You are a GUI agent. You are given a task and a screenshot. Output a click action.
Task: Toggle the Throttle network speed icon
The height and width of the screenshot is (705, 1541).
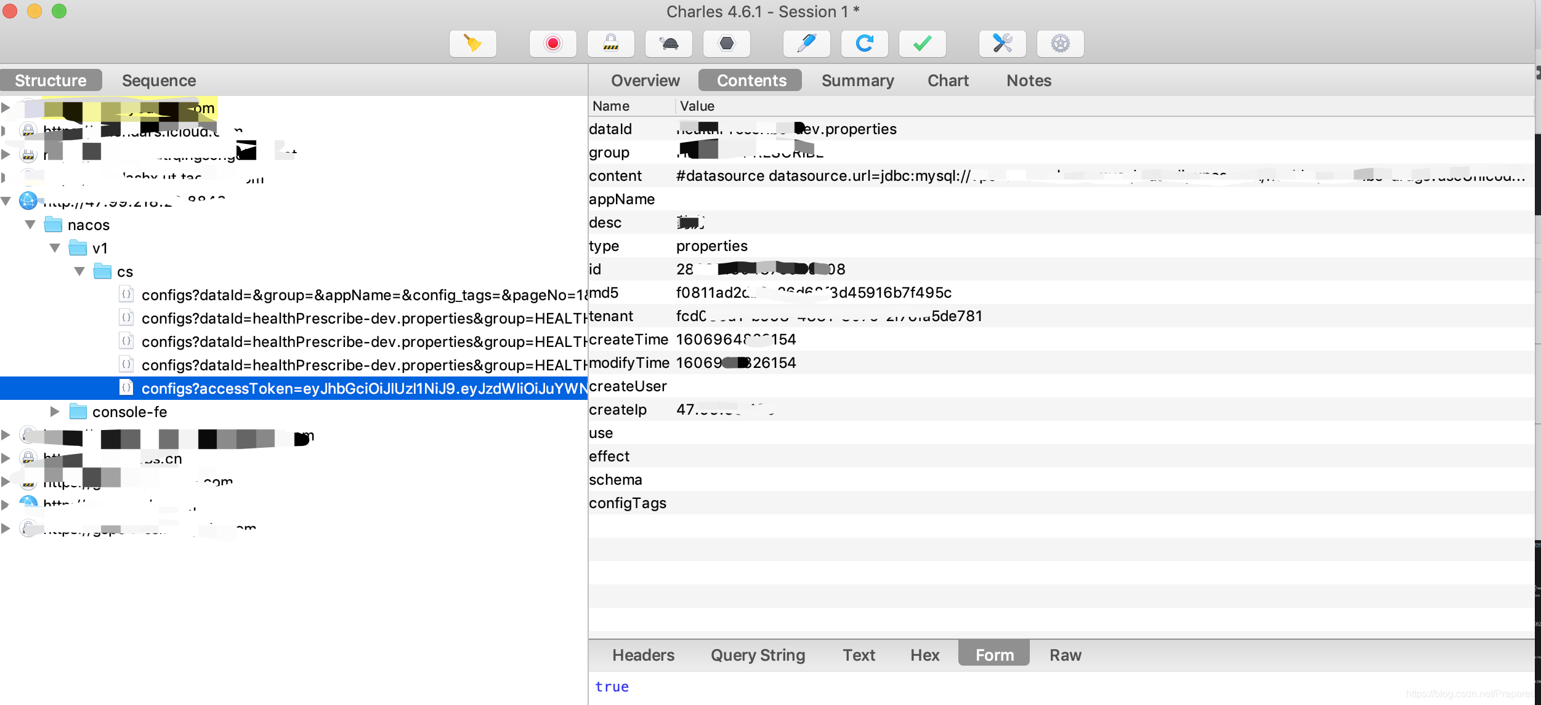(x=669, y=42)
